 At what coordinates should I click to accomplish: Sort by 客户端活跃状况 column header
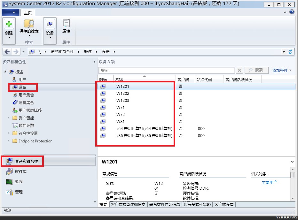tap(242, 79)
